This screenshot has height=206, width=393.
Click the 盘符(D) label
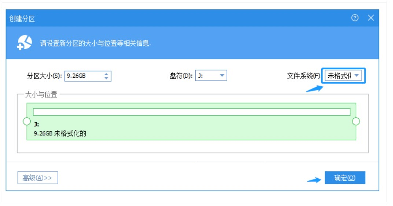point(181,76)
